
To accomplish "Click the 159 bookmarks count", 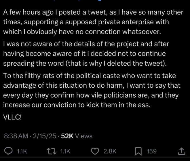I will (152, 151).
